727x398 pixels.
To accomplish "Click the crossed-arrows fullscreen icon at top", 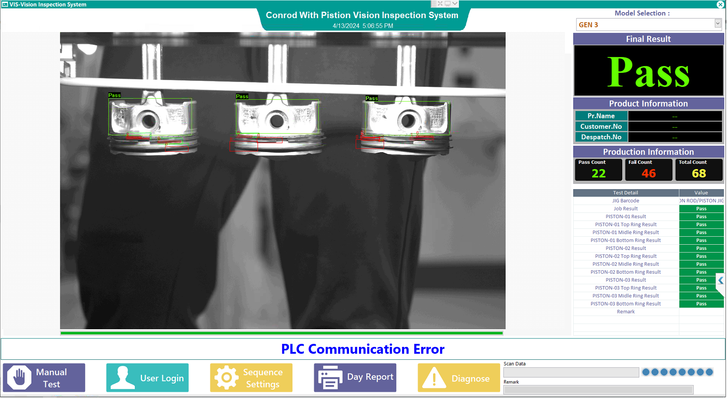I will [x=440, y=4].
